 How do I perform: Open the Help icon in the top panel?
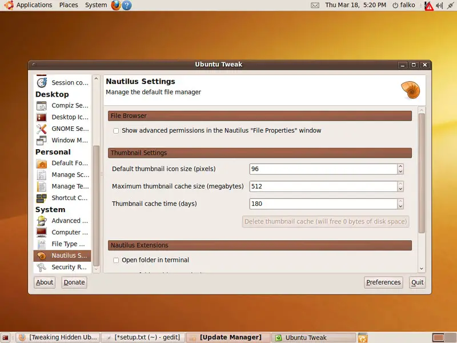click(x=126, y=5)
